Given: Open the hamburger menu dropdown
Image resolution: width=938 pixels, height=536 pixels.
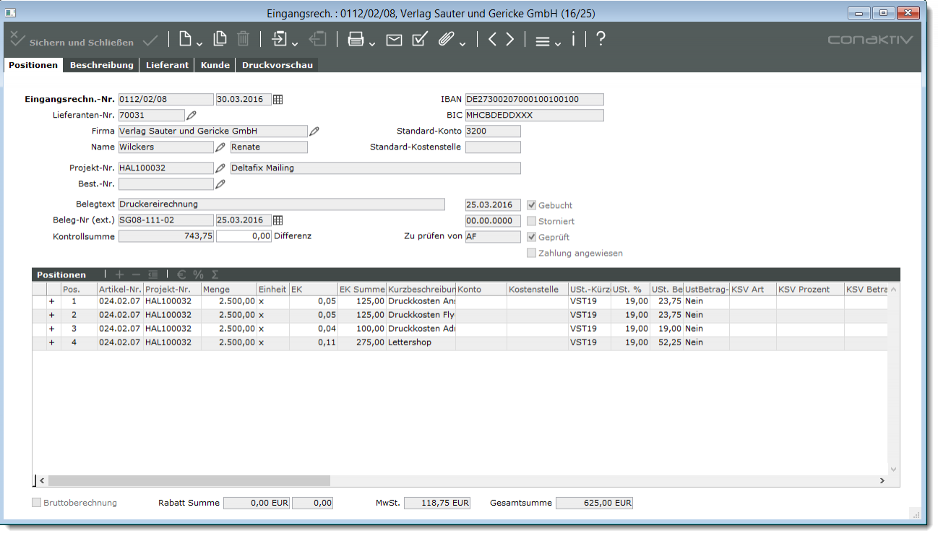Looking at the screenshot, I should pyautogui.click(x=543, y=40).
